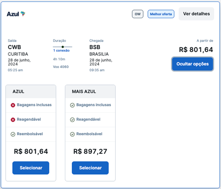Viewport: 221px width, 189px height.
Task: Open the 1 conexão link
Action: (x=61, y=50)
